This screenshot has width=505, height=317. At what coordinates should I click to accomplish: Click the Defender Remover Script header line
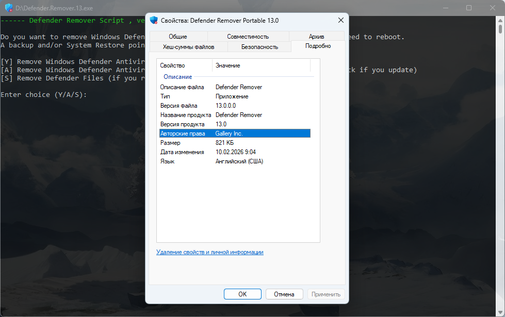tap(73, 21)
